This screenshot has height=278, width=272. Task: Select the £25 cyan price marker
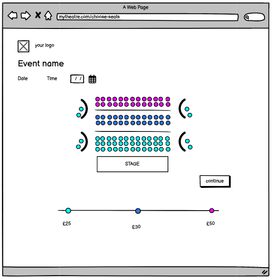click(x=68, y=211)
